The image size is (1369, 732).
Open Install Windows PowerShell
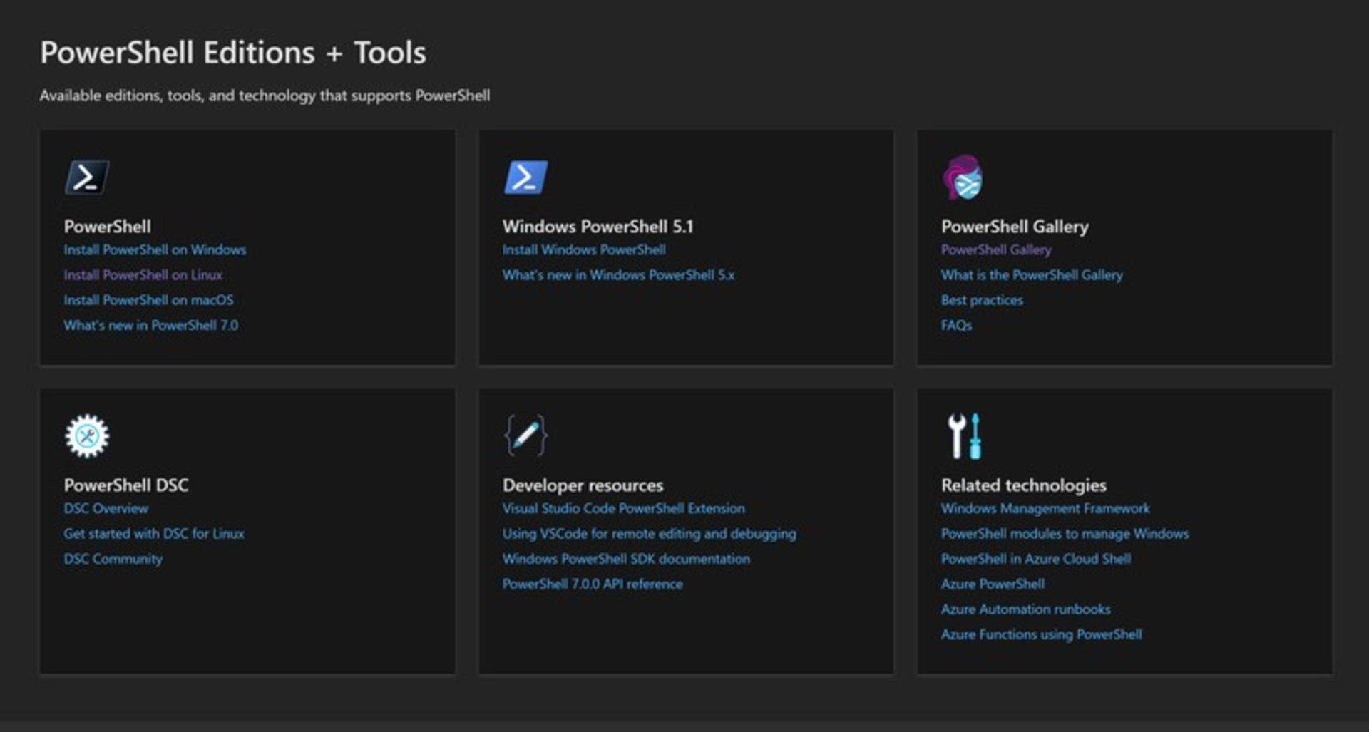coord(585,249)
